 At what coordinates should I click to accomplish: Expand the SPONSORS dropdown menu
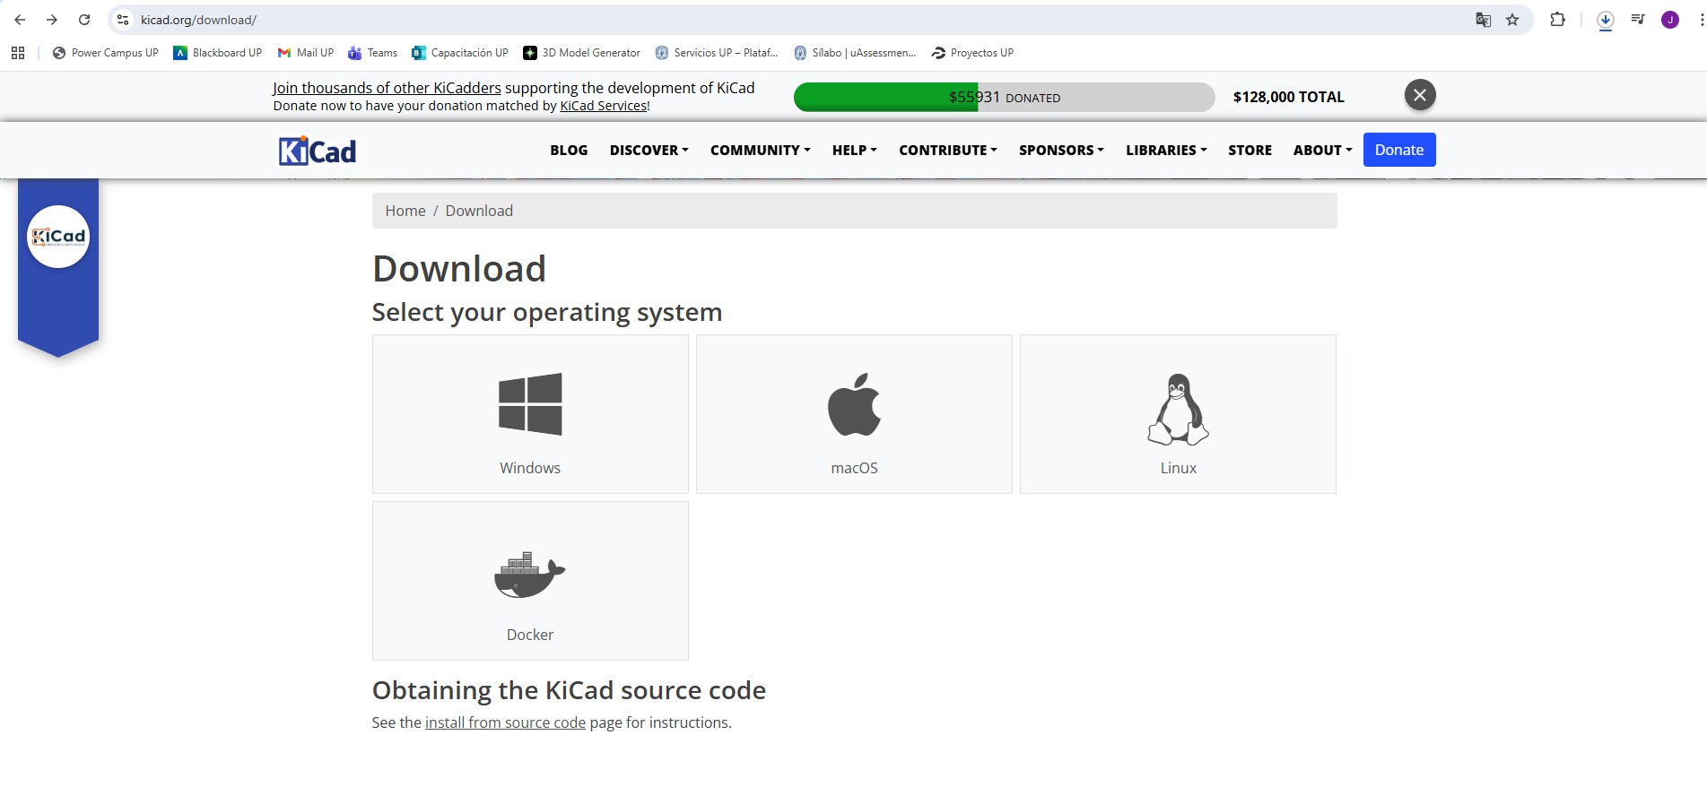coord(1061,151)
